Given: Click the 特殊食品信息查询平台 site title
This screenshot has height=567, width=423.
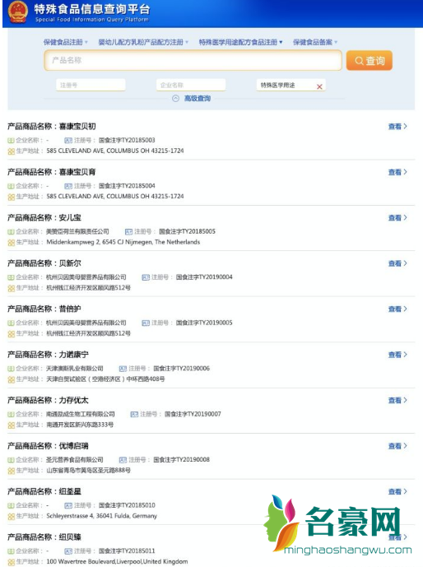Looking at the screenshot, I should (x=92, y=9).
